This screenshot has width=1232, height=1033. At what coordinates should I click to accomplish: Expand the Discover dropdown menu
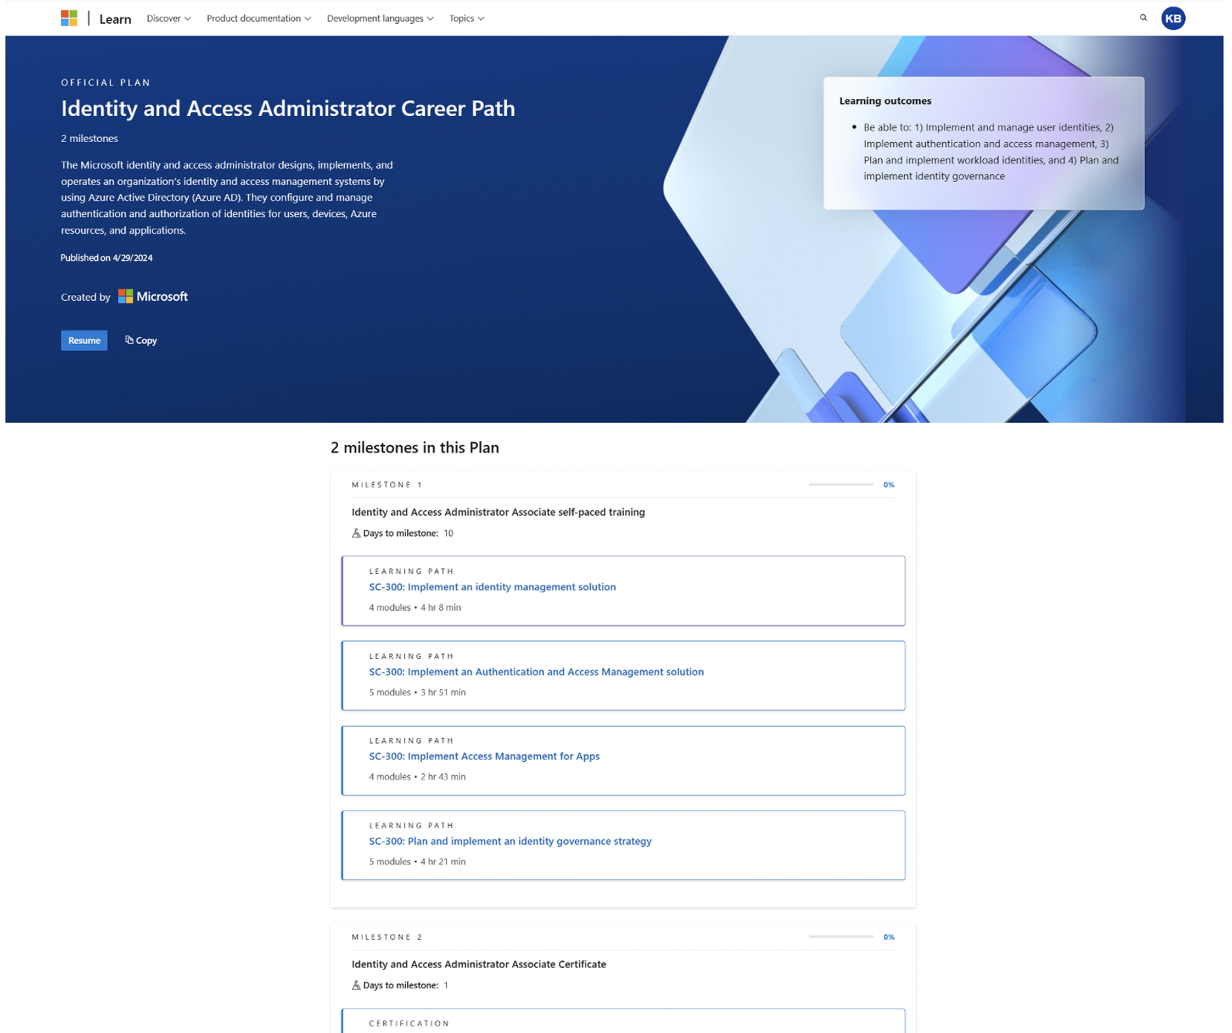[x=168, y=19]
